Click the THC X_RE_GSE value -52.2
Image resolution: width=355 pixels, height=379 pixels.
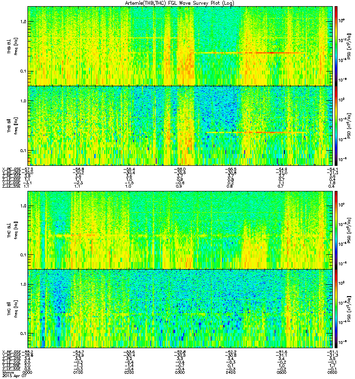(231, 352)
